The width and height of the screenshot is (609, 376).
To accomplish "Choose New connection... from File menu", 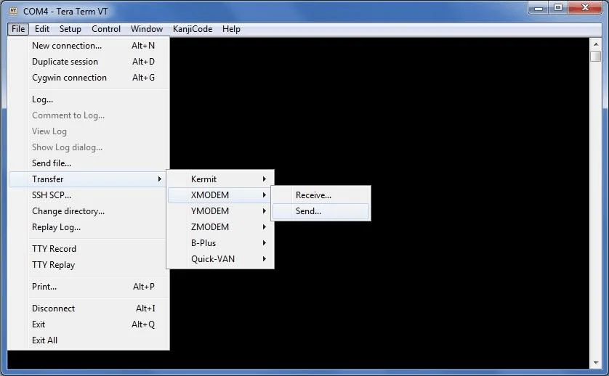I will (x=89, y=46).
